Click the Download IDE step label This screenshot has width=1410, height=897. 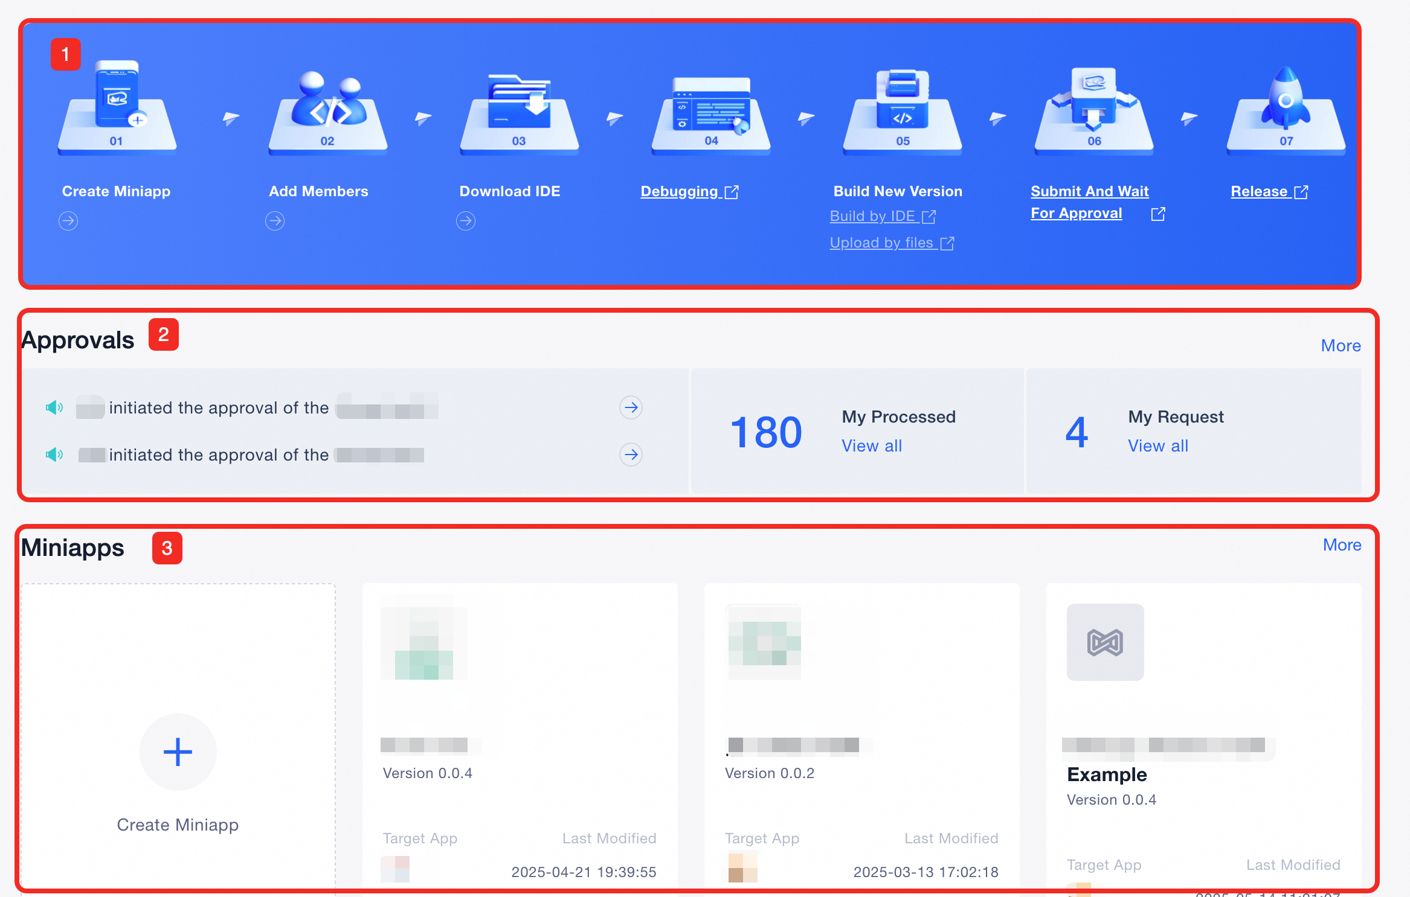pos(510,191)
